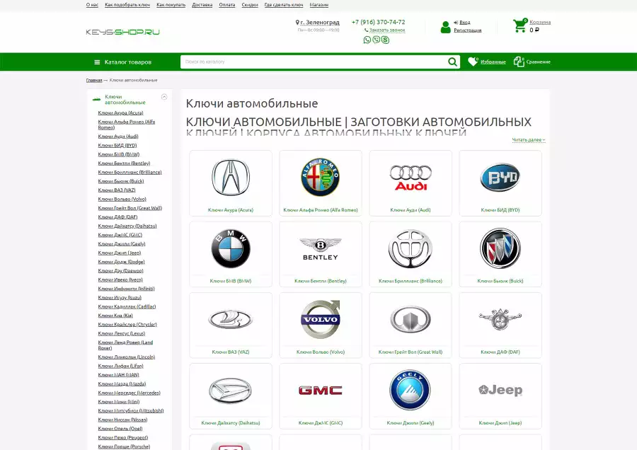Open the Bentley logo tile
This screenshot has width=637, height=450.
click(x=321, y=254)
